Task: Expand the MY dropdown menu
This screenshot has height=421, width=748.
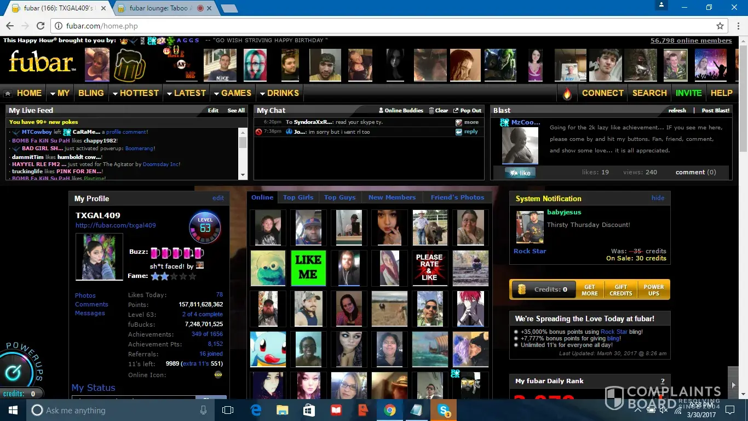Action: 60,93
